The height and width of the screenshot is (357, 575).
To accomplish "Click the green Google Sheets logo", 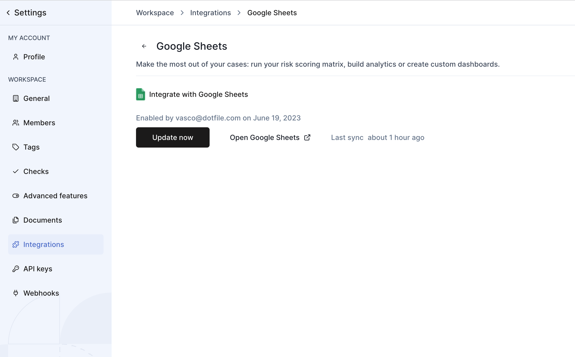I will click(141, 94).
